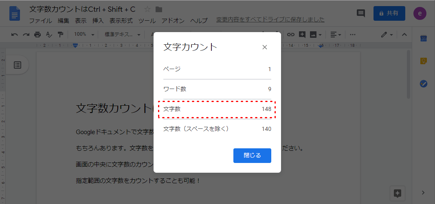Show the document outline panel
This screenshot has height=204, width=435.
point(18,65)
